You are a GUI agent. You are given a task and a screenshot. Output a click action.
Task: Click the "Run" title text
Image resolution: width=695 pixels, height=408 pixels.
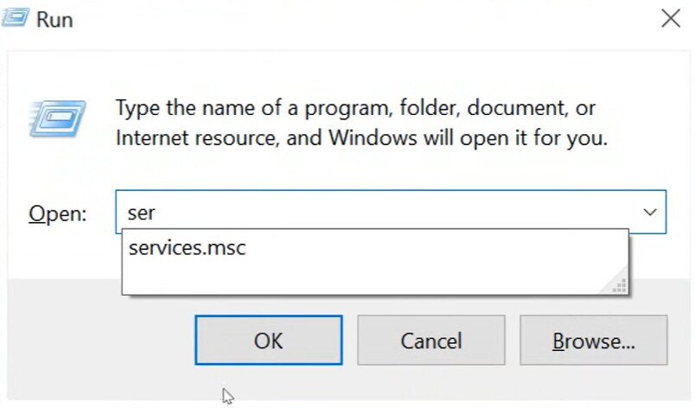coord(54,19)
